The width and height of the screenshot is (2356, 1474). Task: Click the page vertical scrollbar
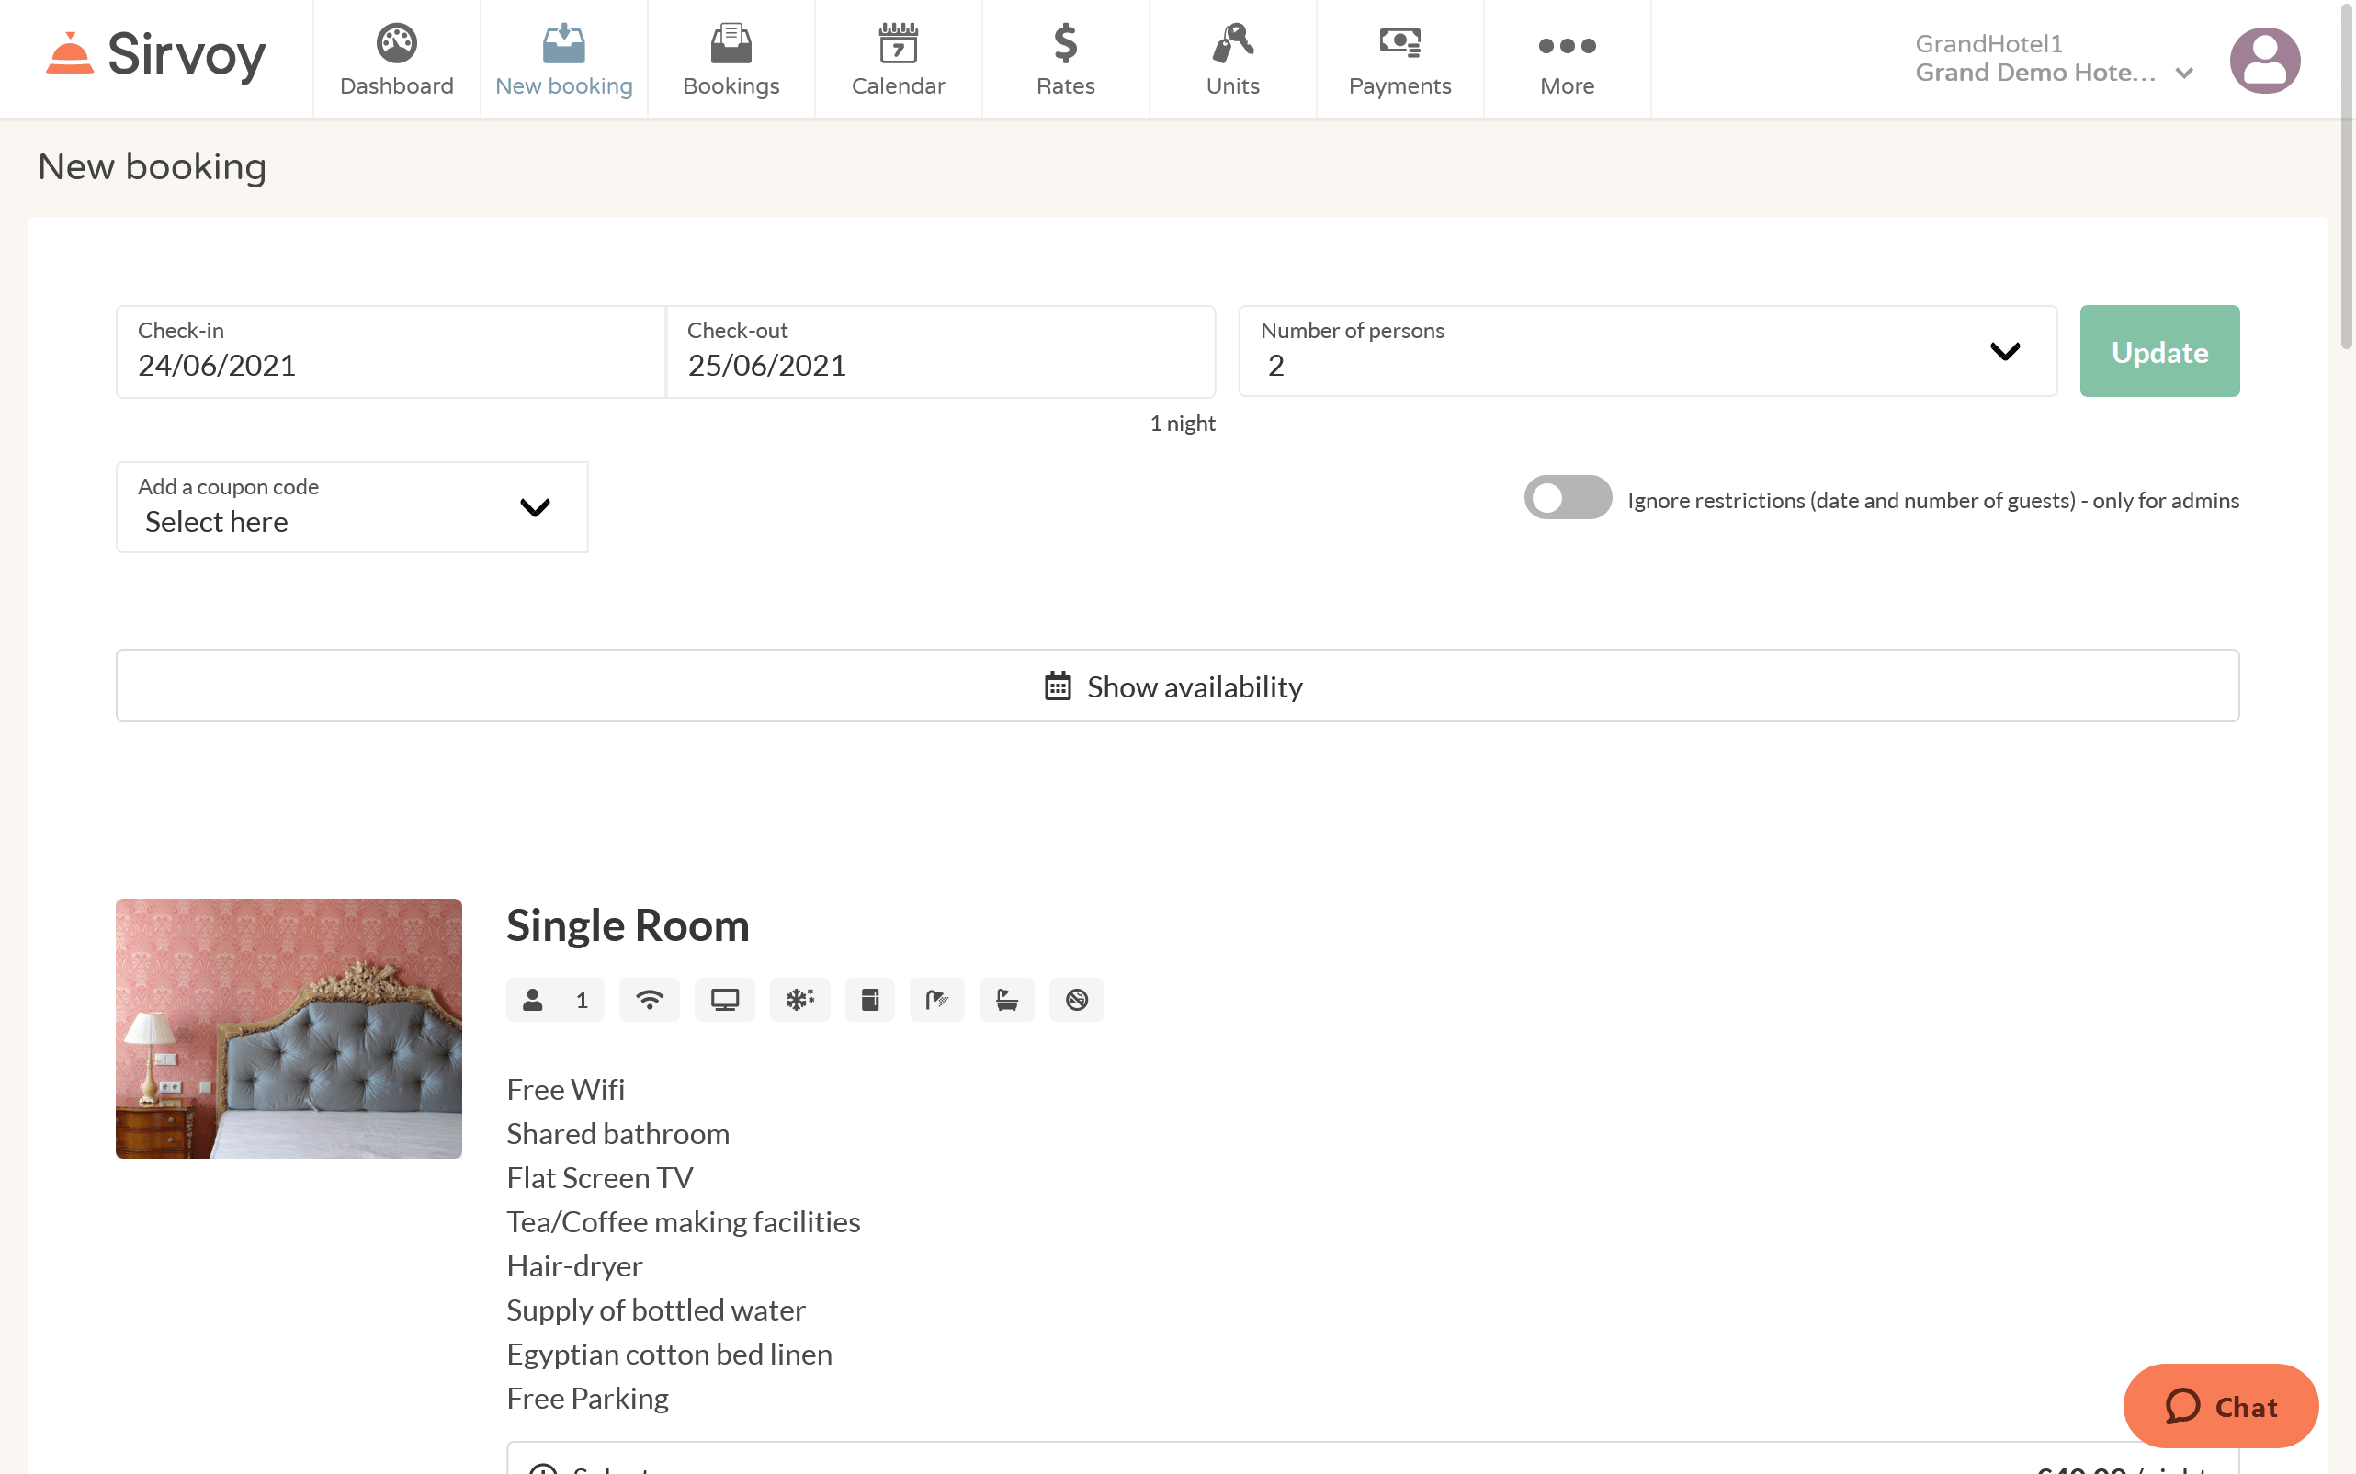[2346, 176]
